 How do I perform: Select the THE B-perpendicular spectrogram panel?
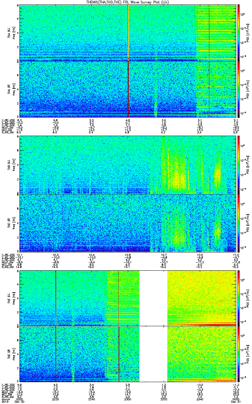[128, 298]
